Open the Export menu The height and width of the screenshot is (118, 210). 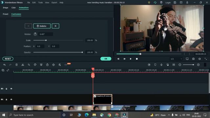pos(54,3)
